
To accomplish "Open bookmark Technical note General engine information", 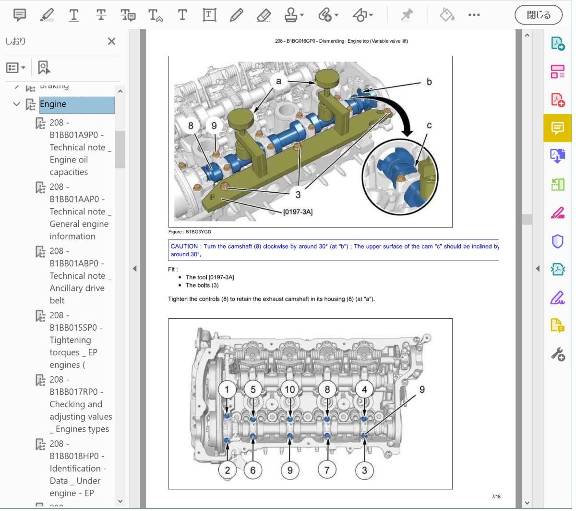I will coord(80,212).
